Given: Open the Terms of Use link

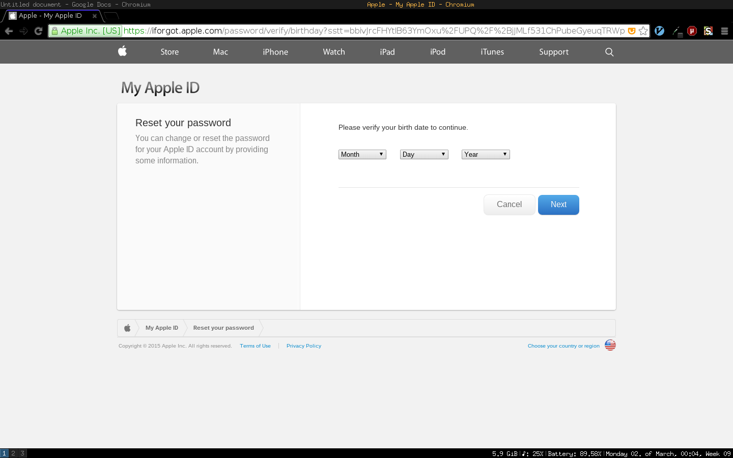Looking at the screenshot, I should [x=255, y=346].
